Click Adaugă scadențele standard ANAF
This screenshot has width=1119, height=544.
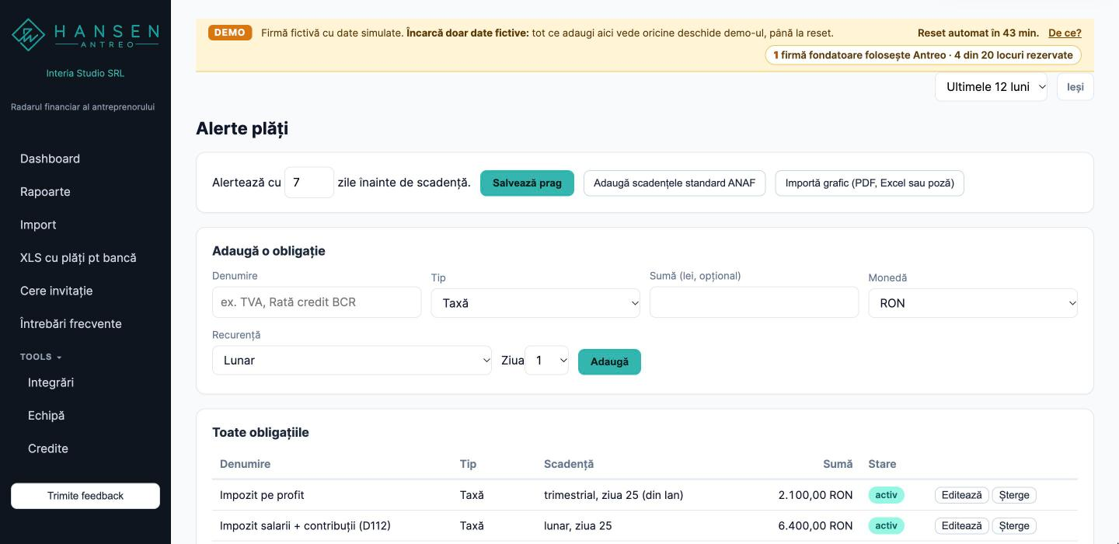tap(675, 183)
